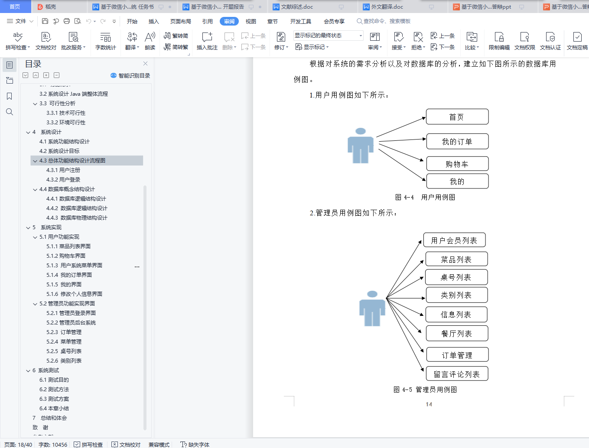
Task: Click the outline panel vertical scrollbar
Action: coord(145,308)
